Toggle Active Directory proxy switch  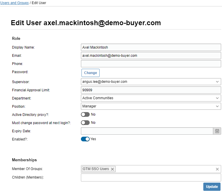pyautogui.click(x=85, y=114)
